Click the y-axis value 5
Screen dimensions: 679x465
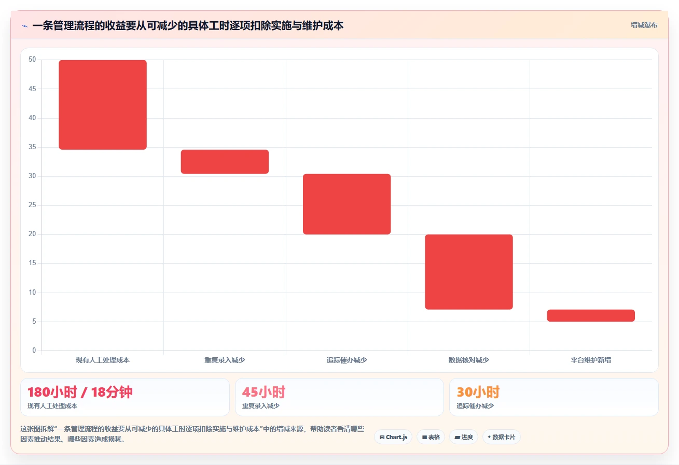click(34, 322)
